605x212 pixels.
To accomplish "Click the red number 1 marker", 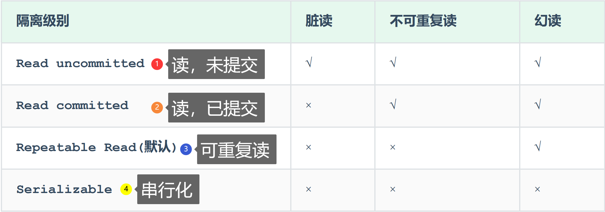I will tap(157, 64).
